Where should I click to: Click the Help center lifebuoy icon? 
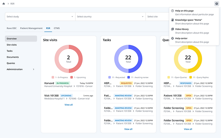point(172,38)
